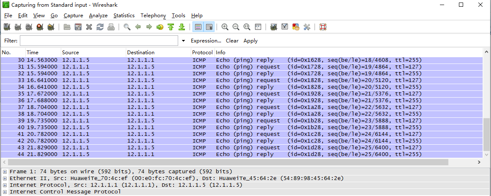Screen dimensions: 491x196
Task: Open the Telephony menu
Action: (x=153, y=15)
